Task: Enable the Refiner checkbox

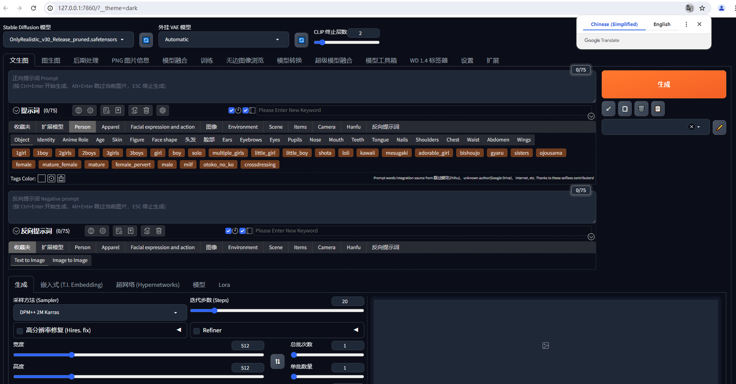Action: [x=197, y=331]
